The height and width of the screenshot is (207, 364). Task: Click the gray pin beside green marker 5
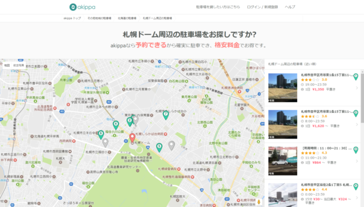point(171,145)
